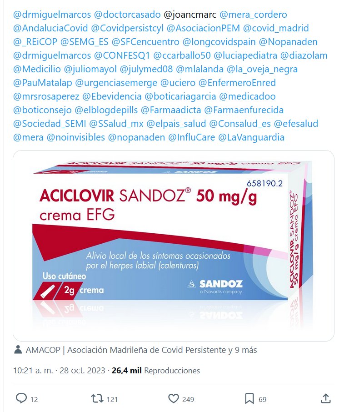Viewport: 339px width, 412px height.
Task: Open the share upload icon
Action: tap(326, 398)
